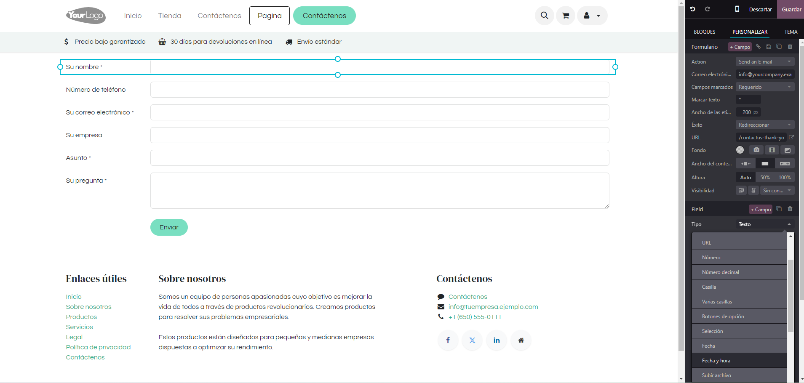The height and width of the screenshot is (383, 804).
Task: Set a background image using the camera icon
Action: [x=756, y=150]
